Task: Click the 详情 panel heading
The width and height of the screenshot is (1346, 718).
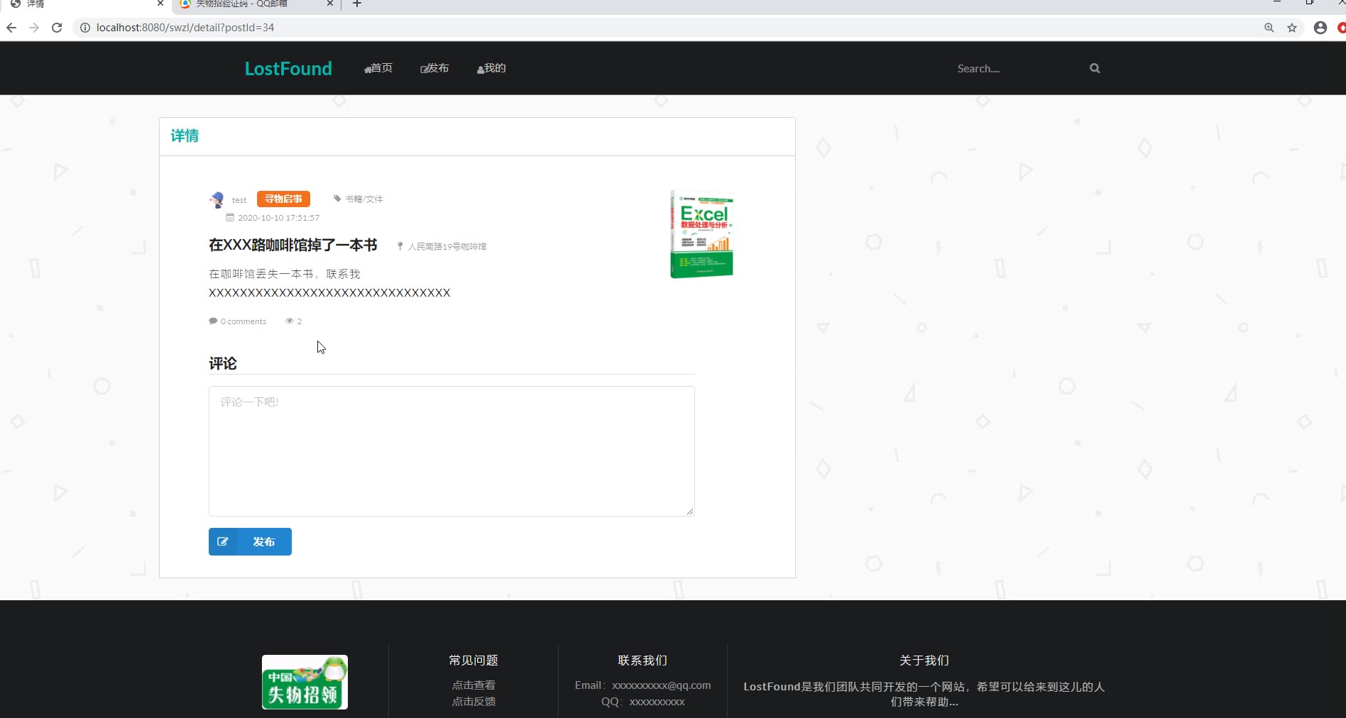Action: pos(185,136)
